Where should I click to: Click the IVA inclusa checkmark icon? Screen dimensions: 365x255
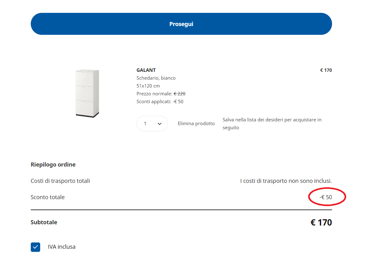click(35, 247)
